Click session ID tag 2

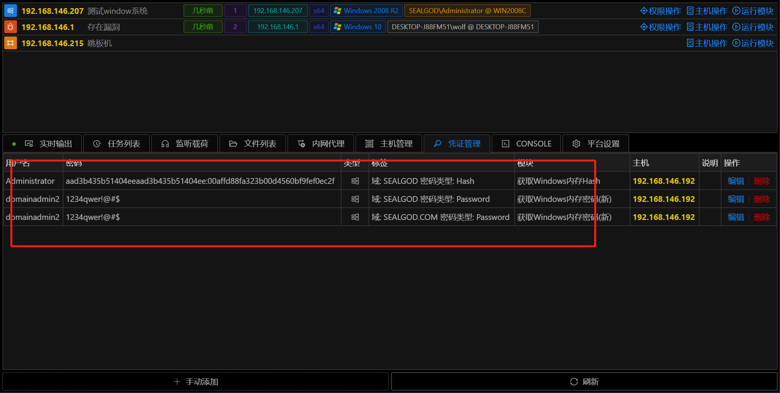[235, 27]
